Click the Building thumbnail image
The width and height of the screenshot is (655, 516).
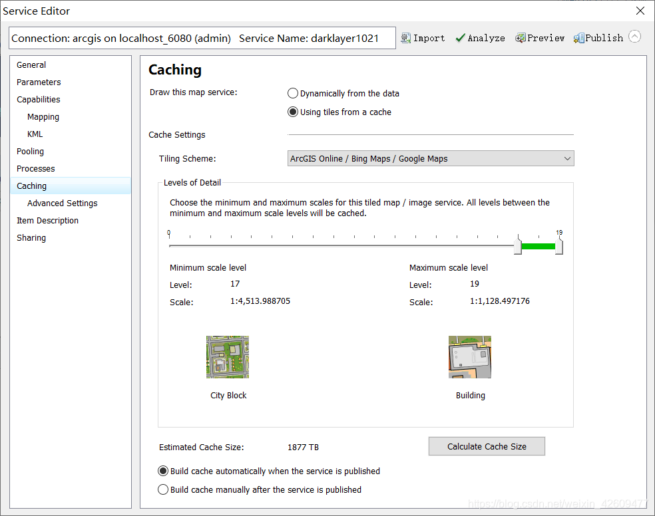pyautogui.click(x=470, y=357)
